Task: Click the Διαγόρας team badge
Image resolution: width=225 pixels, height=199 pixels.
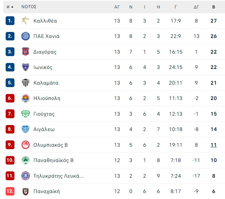Action: click(x=25, y=52)
